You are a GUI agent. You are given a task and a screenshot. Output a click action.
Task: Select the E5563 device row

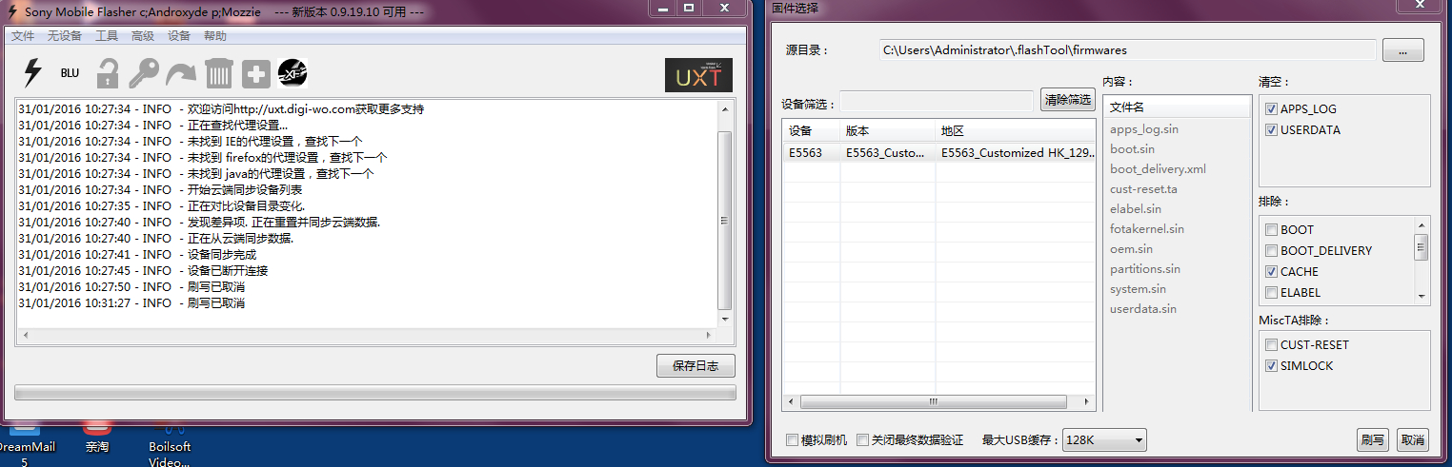click(x=938, y=152)
